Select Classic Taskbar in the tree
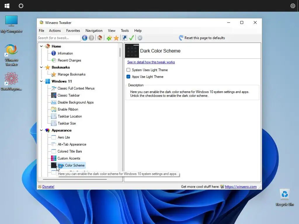 [69, 95]
